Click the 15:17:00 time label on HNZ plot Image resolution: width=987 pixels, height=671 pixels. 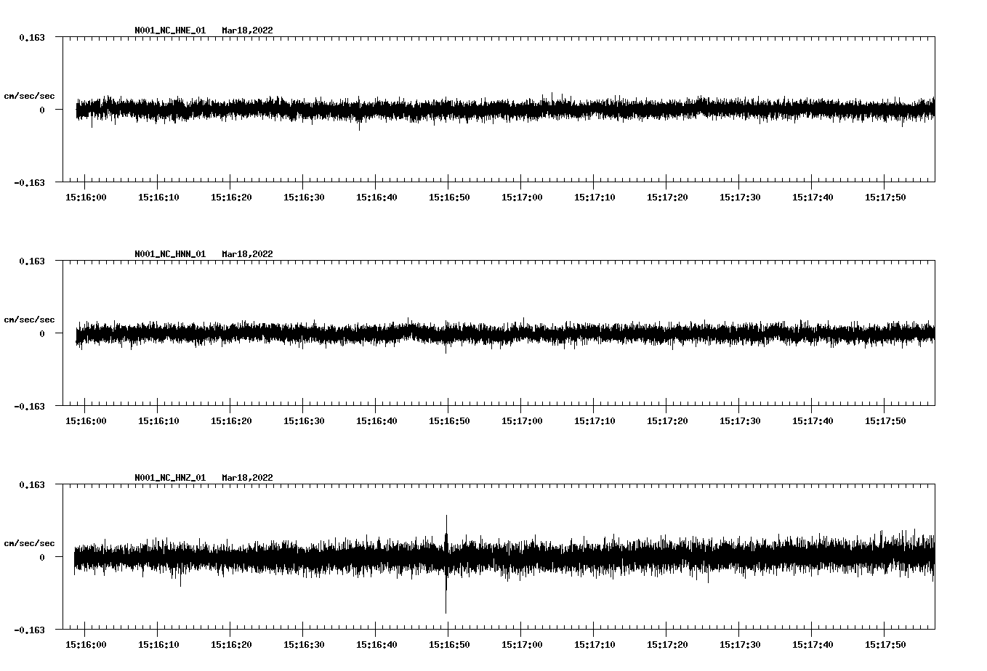(x=522, y=645)
